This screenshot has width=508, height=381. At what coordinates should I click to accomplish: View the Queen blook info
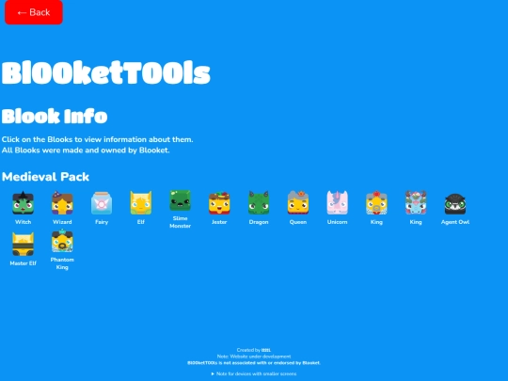click(x=298, y=203)
